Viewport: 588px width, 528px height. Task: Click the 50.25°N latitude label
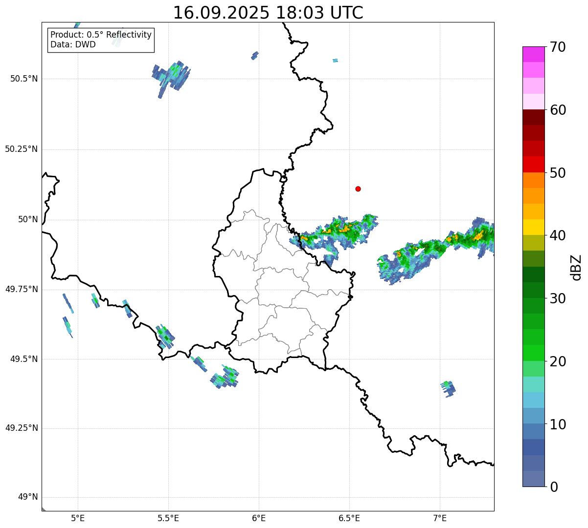pyautogui.click(x=21, y=149)
